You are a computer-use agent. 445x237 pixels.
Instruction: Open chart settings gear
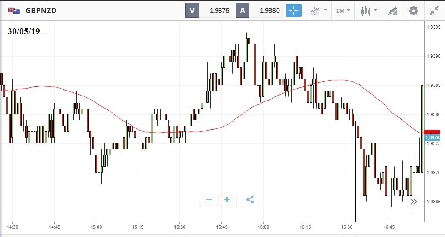point(413,11)
